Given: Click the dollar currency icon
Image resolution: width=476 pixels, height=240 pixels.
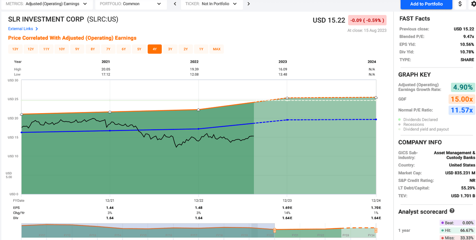Looking at the screenshot, I should (460, 4).
